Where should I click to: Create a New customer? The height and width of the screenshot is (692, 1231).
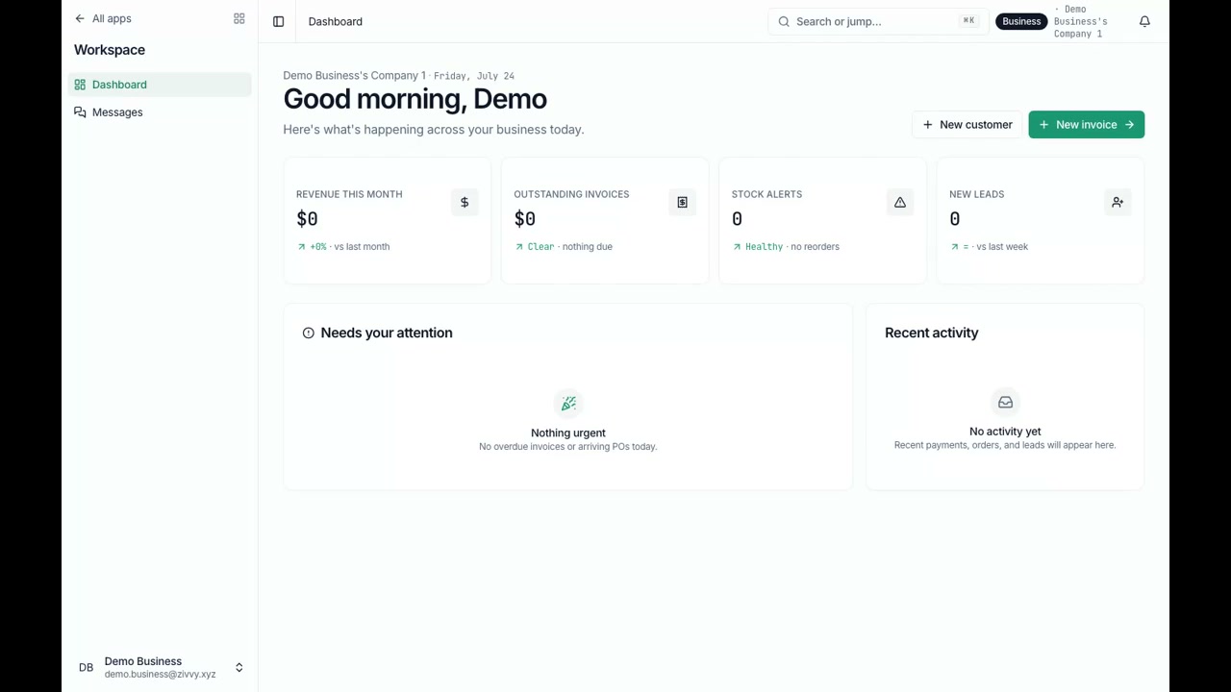coord(967,124)
